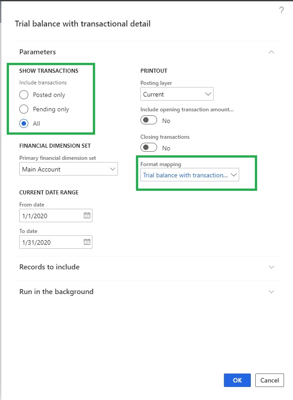The image size is (293, 400).
Task: Open the To date calendar picker
Action: pos(87,242)
